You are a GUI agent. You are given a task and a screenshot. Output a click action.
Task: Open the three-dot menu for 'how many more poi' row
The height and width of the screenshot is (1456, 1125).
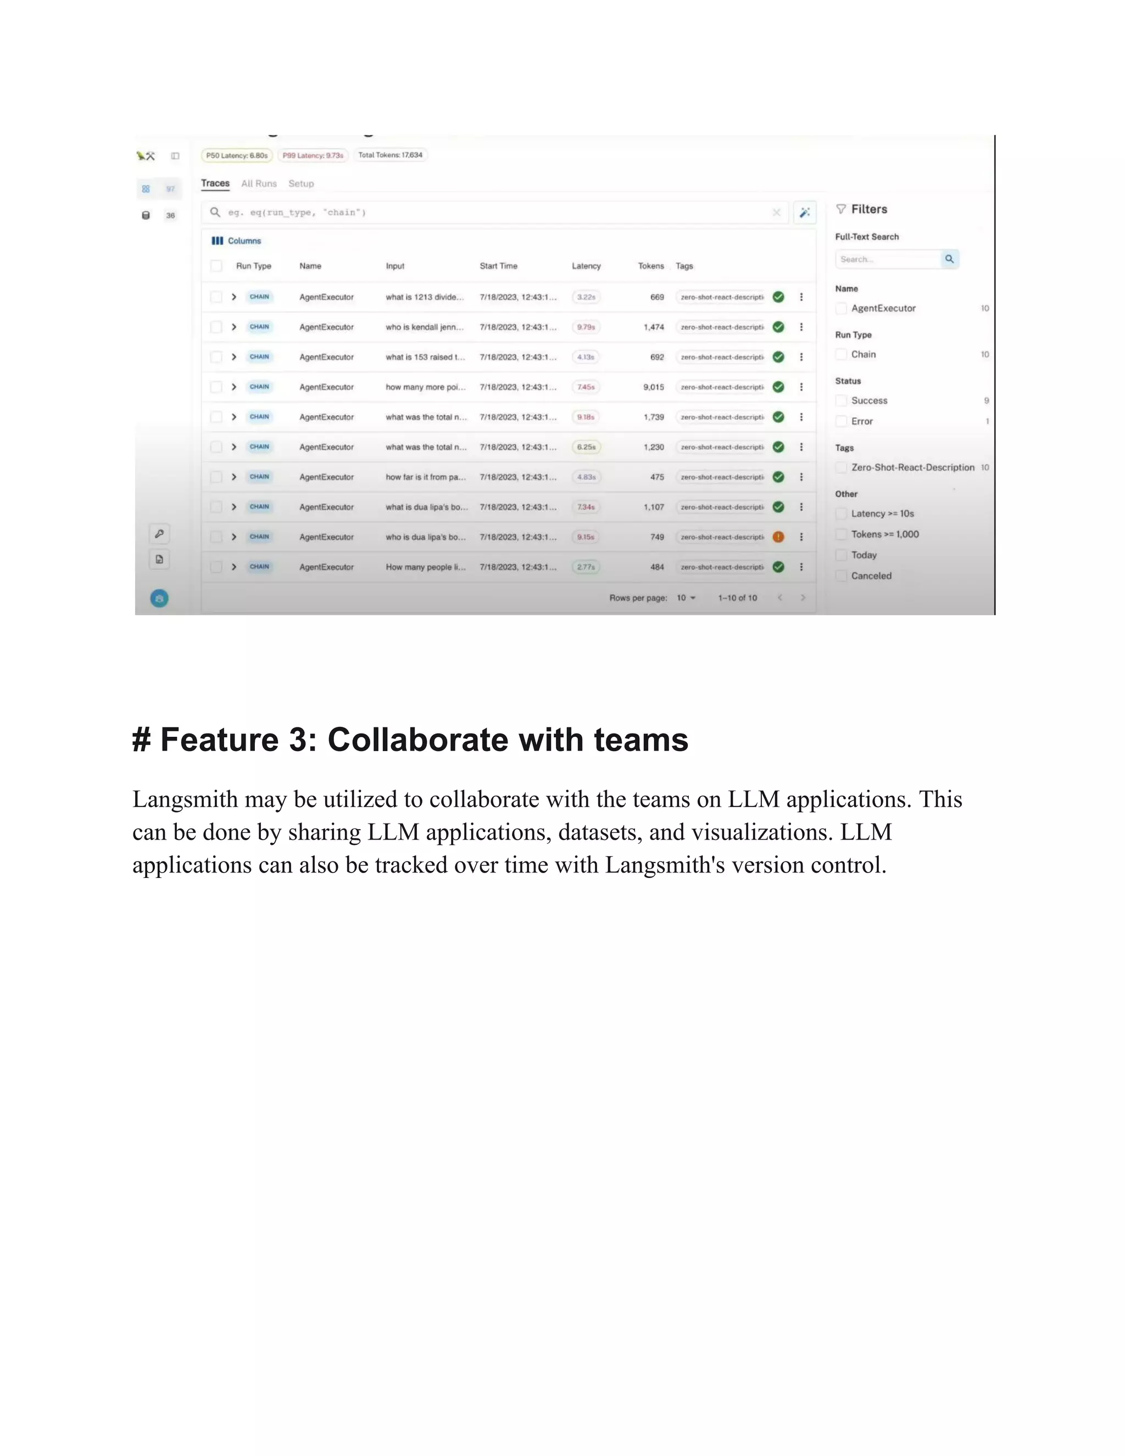tap(801, 387)
